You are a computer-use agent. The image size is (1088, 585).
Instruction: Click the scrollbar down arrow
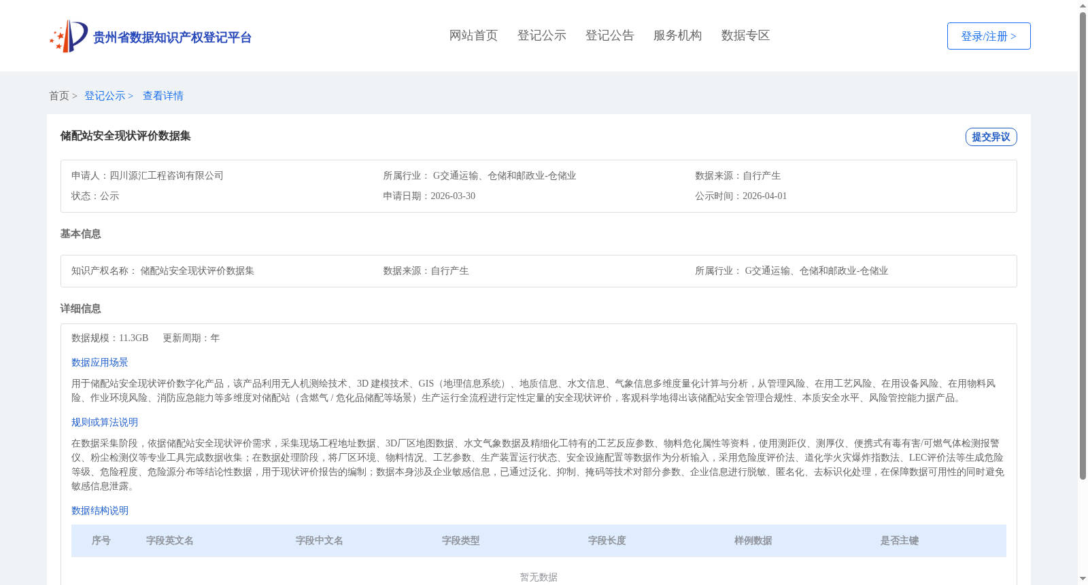click(x=1083, y=579)
